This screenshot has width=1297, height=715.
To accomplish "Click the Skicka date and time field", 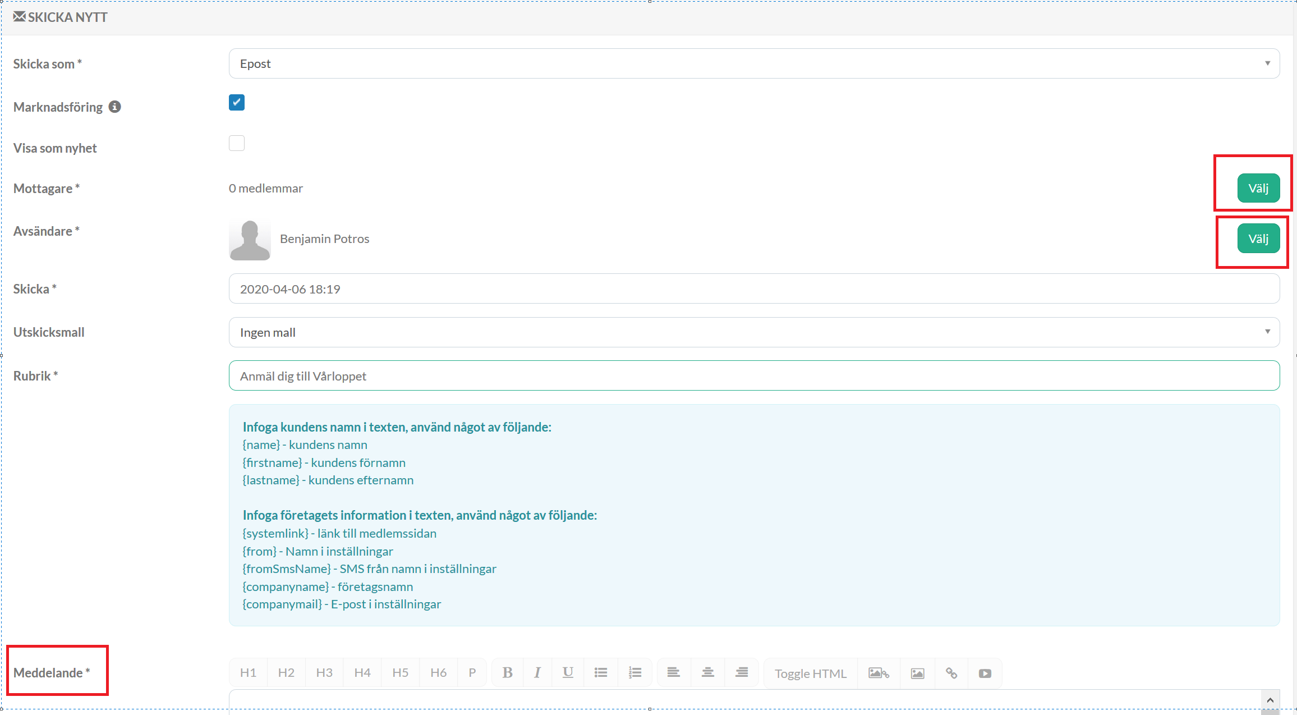I will point(754,289).
